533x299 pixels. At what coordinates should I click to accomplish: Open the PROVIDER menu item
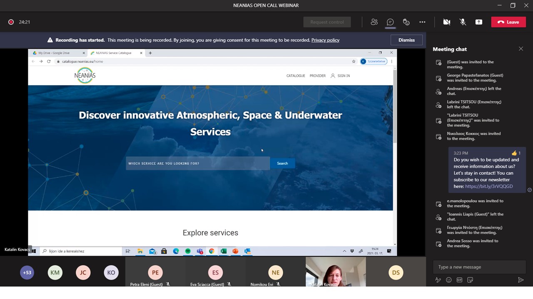317,76
